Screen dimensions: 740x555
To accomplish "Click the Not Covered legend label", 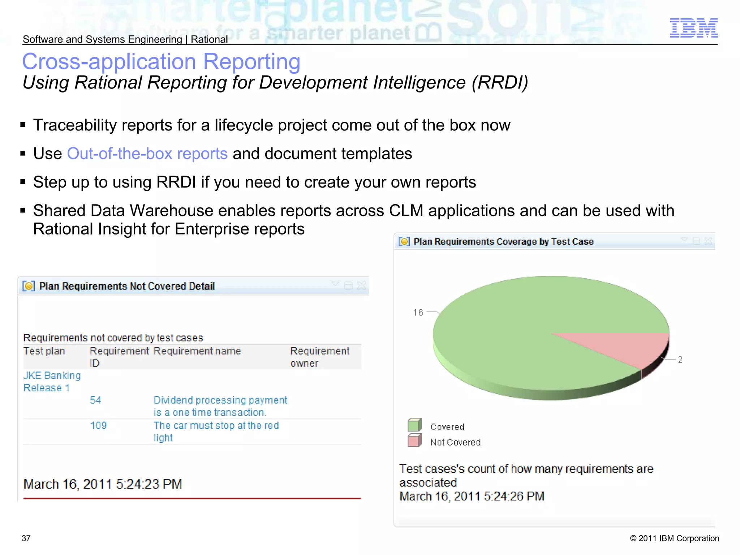I will (455, 442).
